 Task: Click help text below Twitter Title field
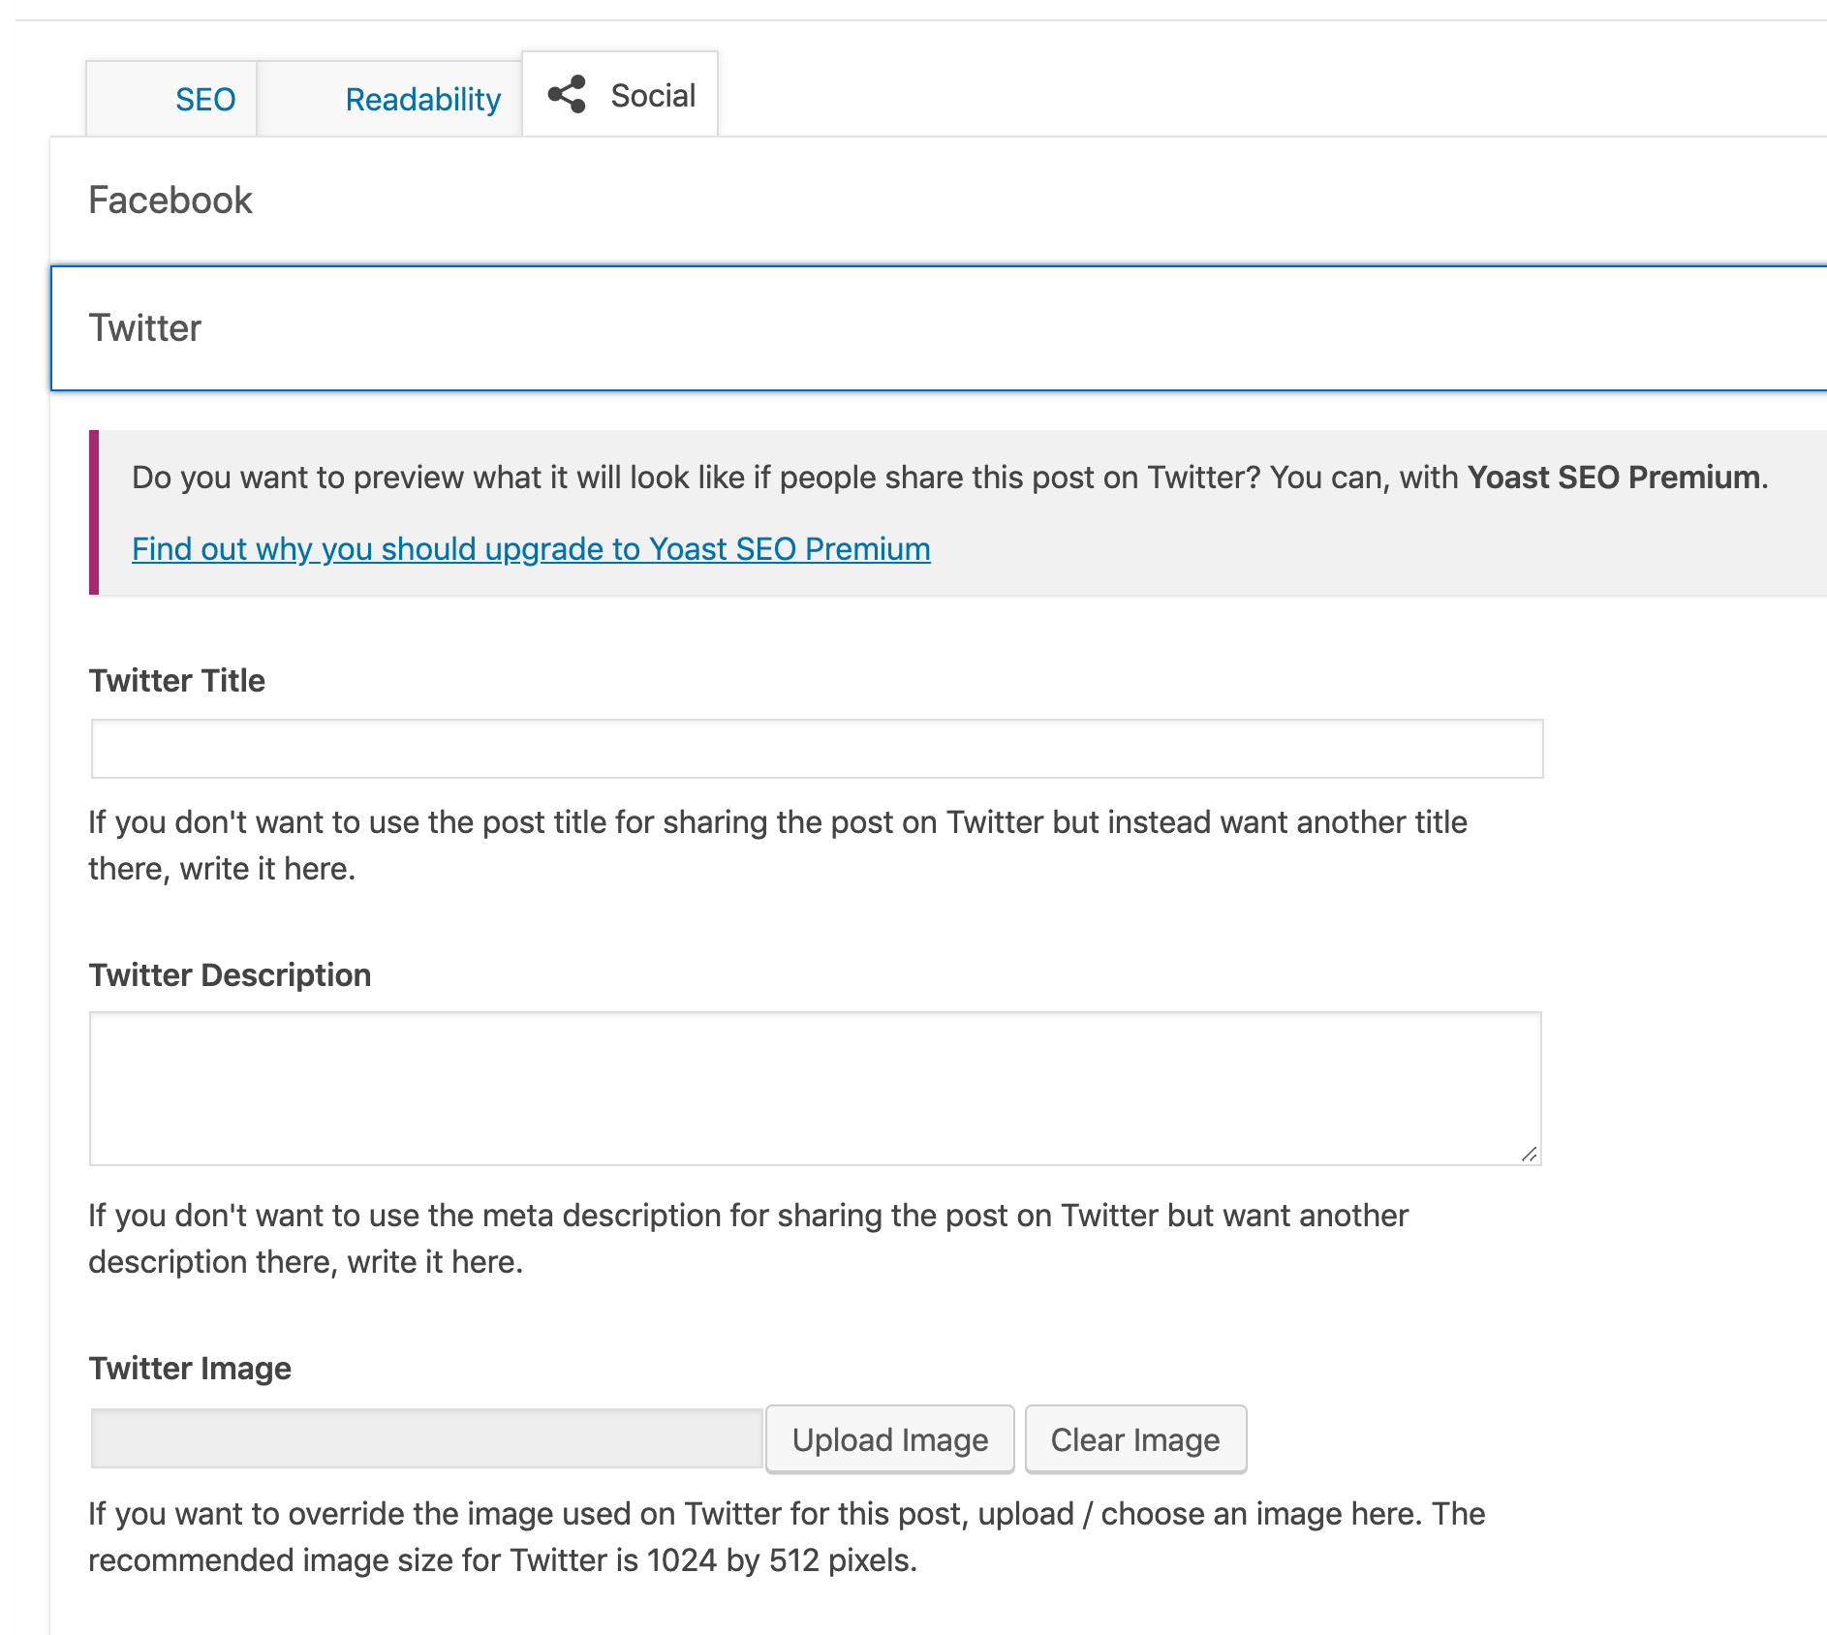coord(778,846)
